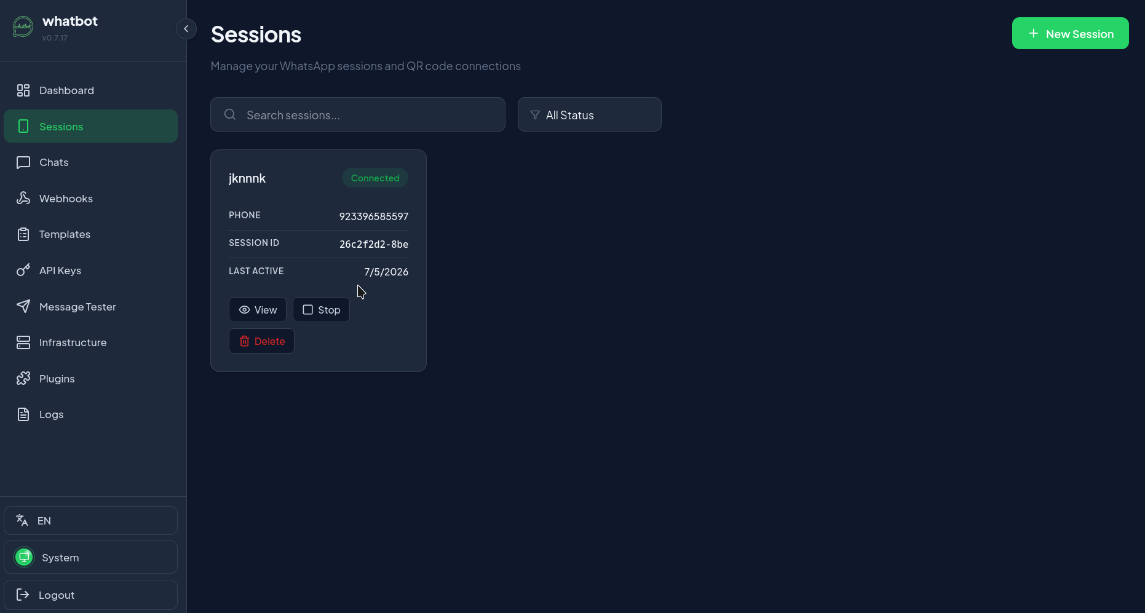
Task: Delete the jknnnk session
Action: (x=262, y=341)
